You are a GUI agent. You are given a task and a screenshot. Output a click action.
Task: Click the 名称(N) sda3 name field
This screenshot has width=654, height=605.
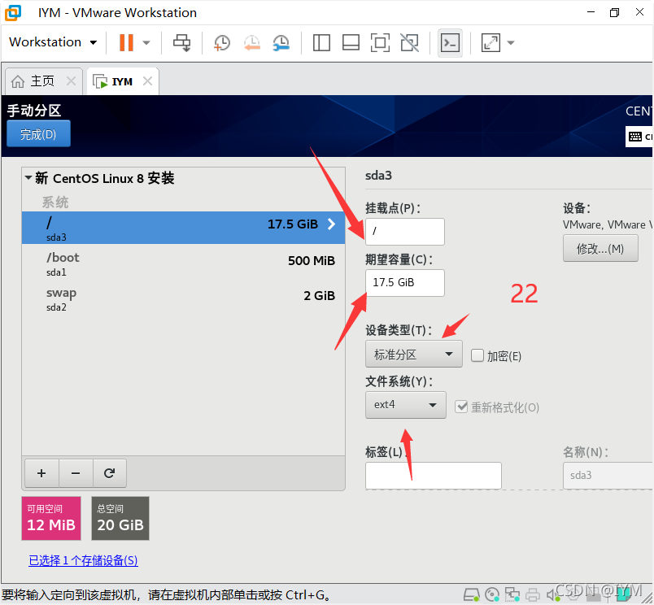[608, 476]
